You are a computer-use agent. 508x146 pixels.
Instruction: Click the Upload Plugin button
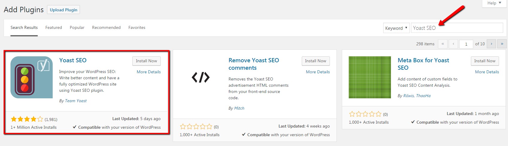pyautogui.click(x=63, y=10)
